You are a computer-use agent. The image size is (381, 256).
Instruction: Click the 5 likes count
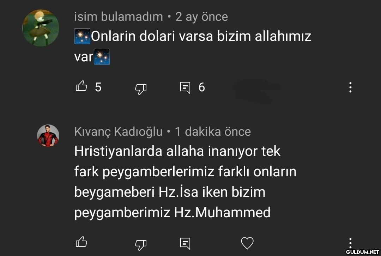[x=98, y=87]
